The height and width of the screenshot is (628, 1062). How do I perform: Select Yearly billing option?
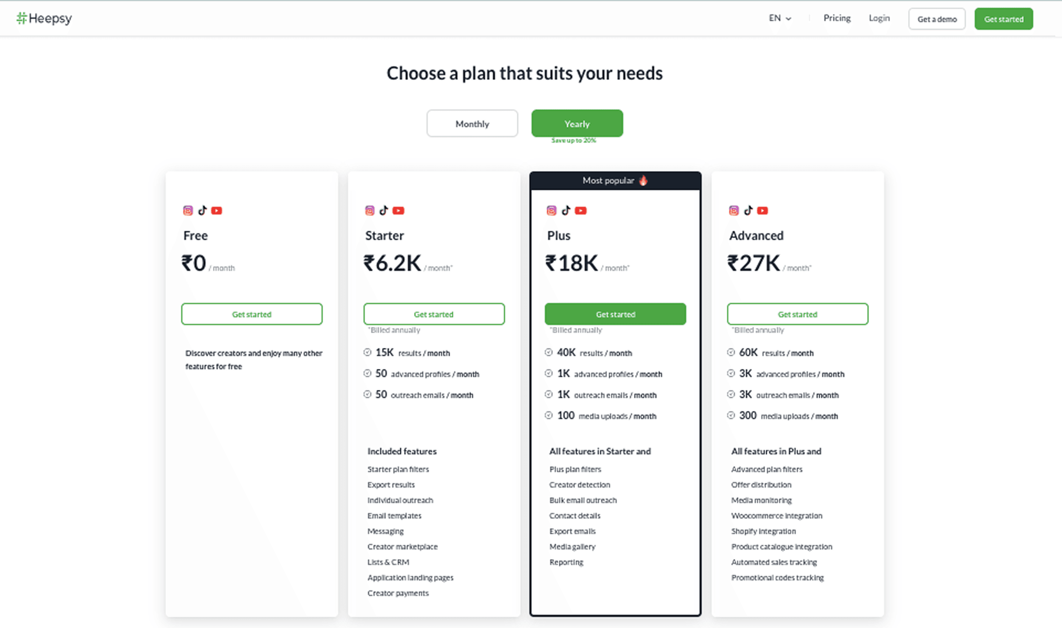pyautogui.click(x=577, y=123)
